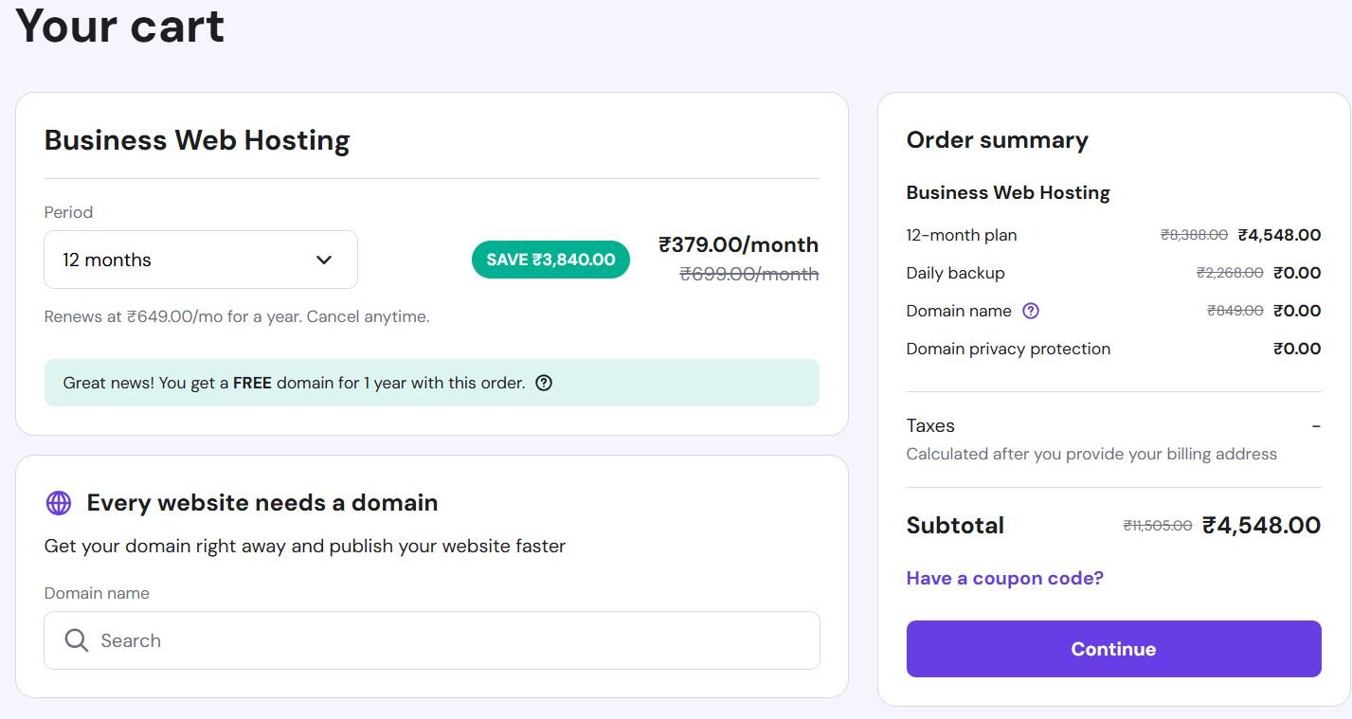Click the 12-month plan line item

coord(962,235)
